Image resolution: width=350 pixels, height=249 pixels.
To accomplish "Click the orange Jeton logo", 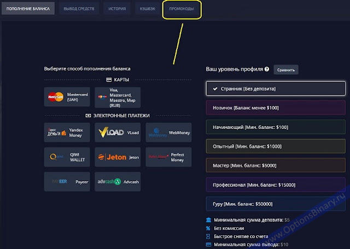I will click(112, 157).
